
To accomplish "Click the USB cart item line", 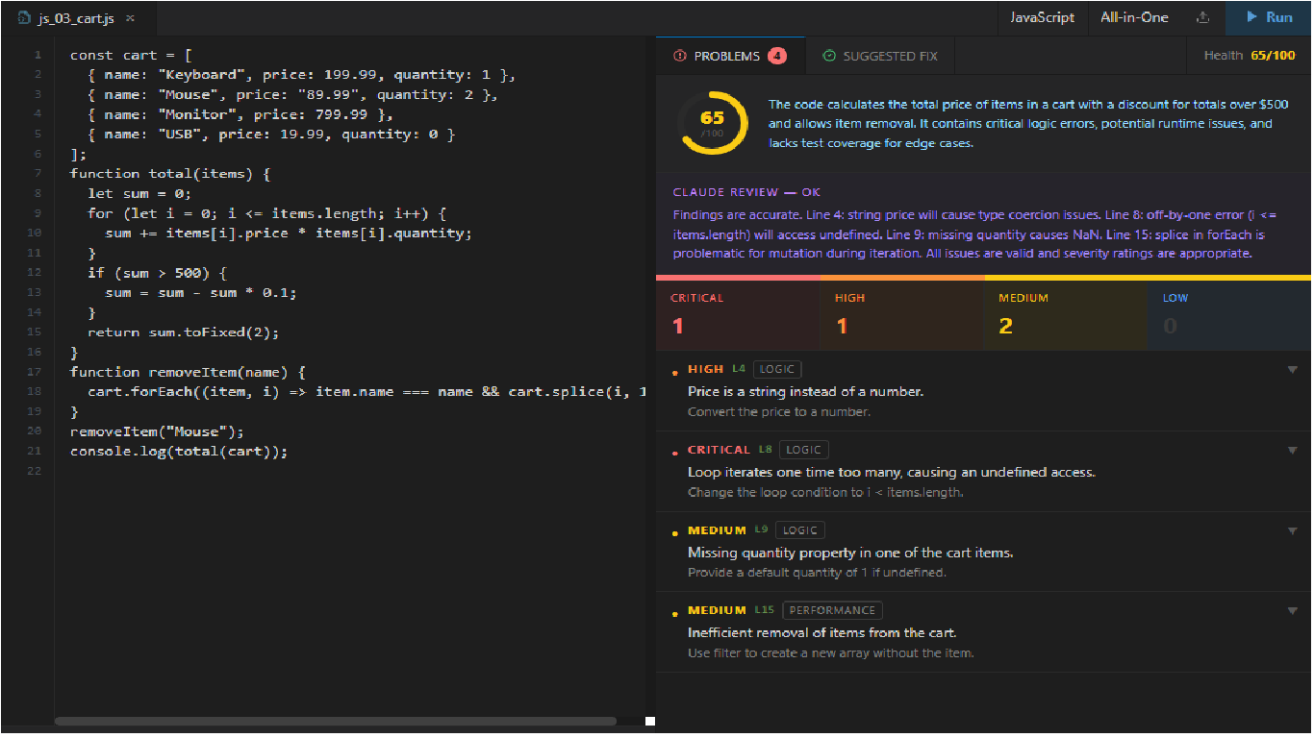I will click(271, 135).
